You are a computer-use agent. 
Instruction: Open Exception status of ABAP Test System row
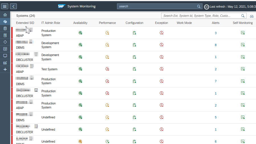161,69
